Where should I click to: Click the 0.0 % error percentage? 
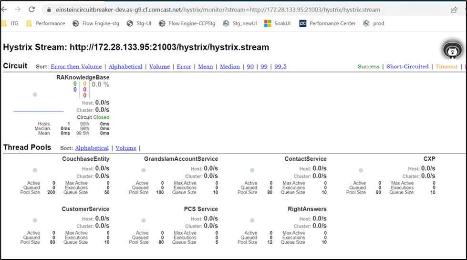point(100,84)
